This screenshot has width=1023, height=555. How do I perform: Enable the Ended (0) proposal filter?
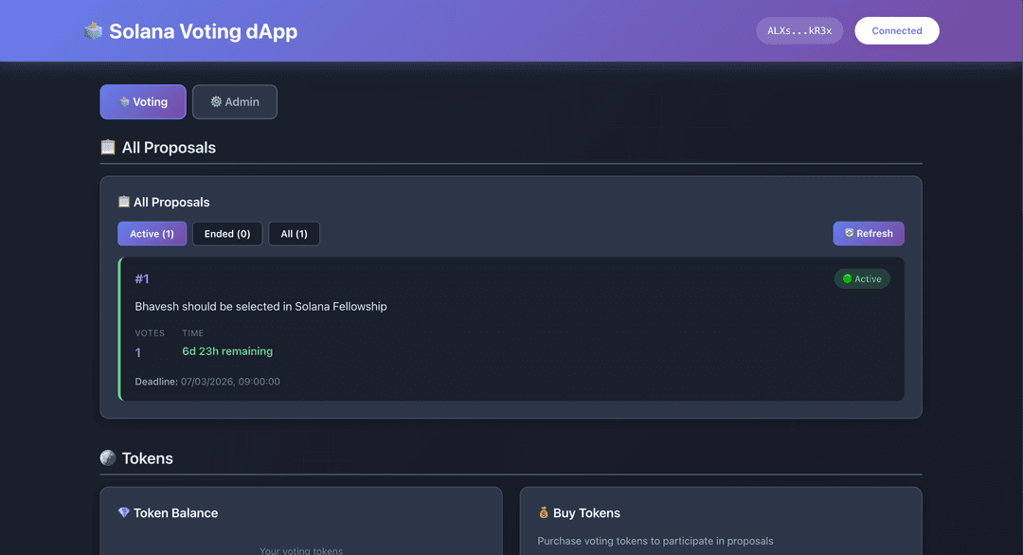(227, 233)
